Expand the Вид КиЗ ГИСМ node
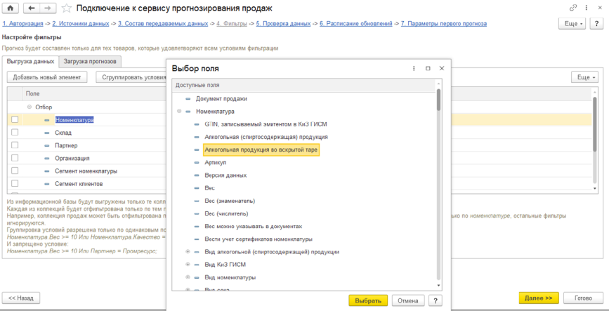The width and height of the screenshot is (609, 311). [x=188, y=265]
